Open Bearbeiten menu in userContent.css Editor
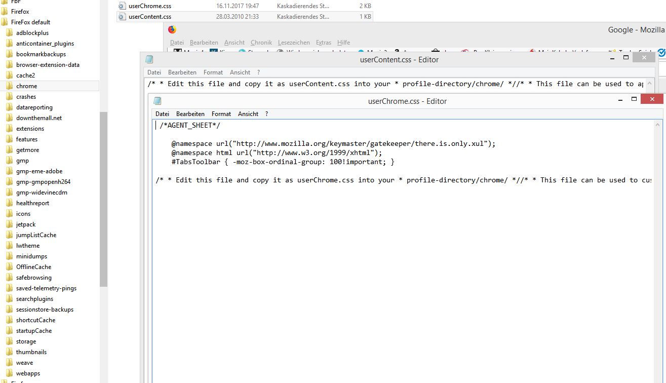Viewport: 666px width, 383px height. point(182,72)
